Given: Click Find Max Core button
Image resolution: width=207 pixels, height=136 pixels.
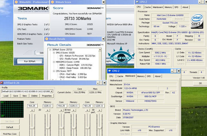Looking at the screenshot, I should [x=10, y=134].
